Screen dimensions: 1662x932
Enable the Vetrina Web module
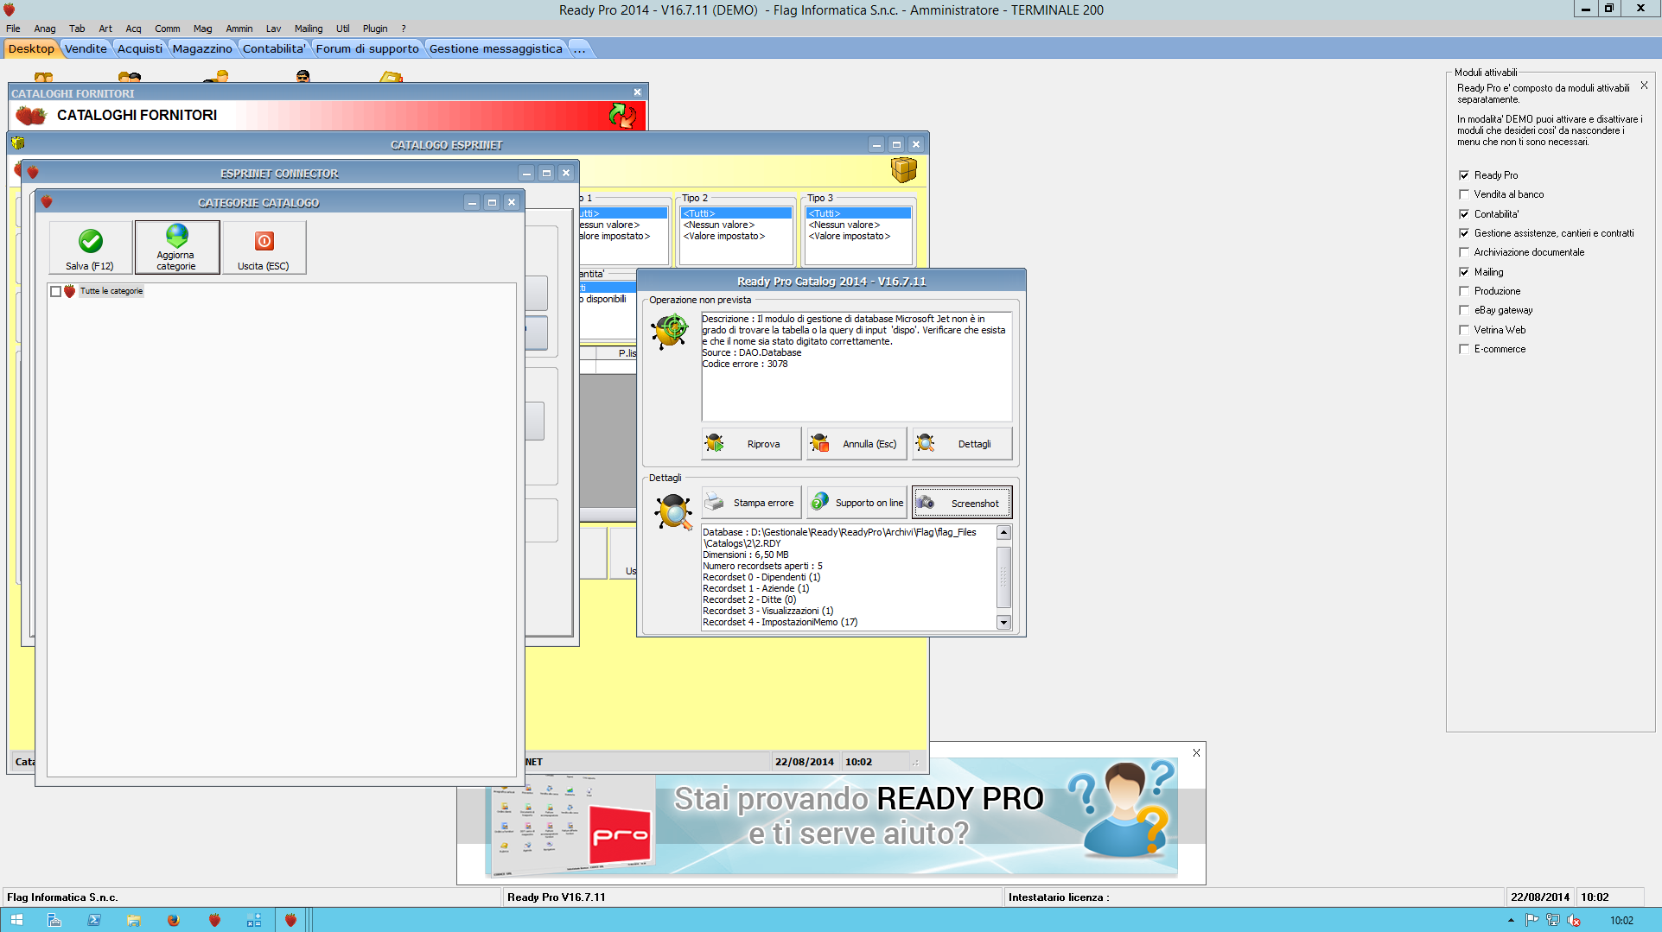coord(1464,330)
